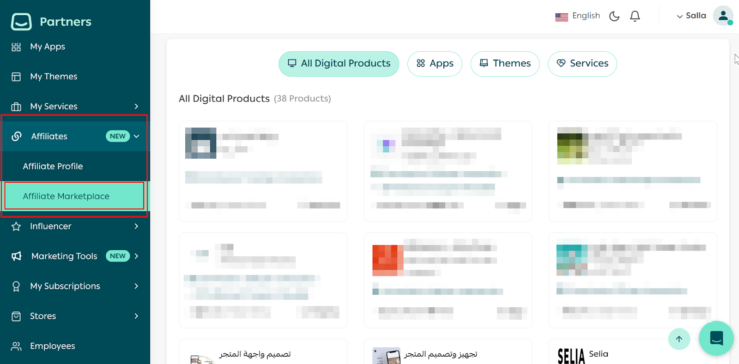Expand the My Services submenu
This screenshot has width=739, height=364.
[136, 106]
